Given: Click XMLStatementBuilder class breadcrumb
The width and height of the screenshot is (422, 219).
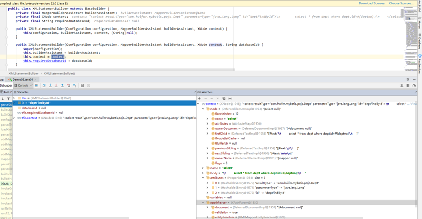Looking at the screenshot, I should (x=23, y=73).
